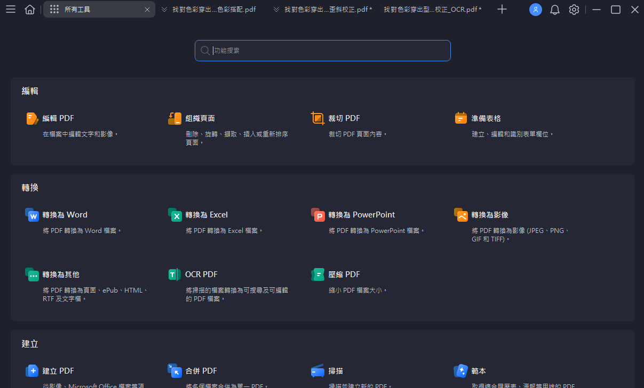
Task: Open the 準備表格 form icon
Action: (460, 118)
